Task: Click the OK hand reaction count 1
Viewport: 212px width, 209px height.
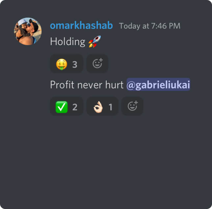Action: click(111, 107)
